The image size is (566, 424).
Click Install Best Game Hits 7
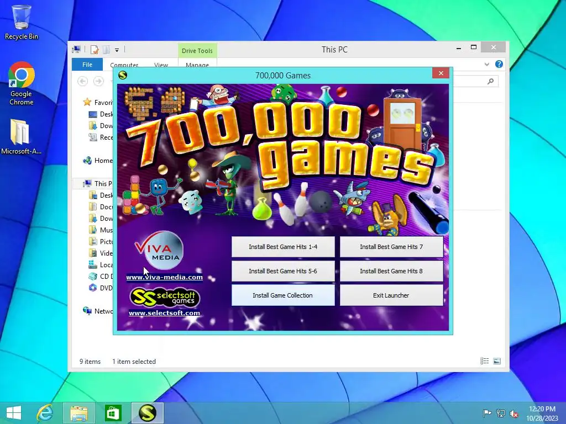click(x=391, y=247)
